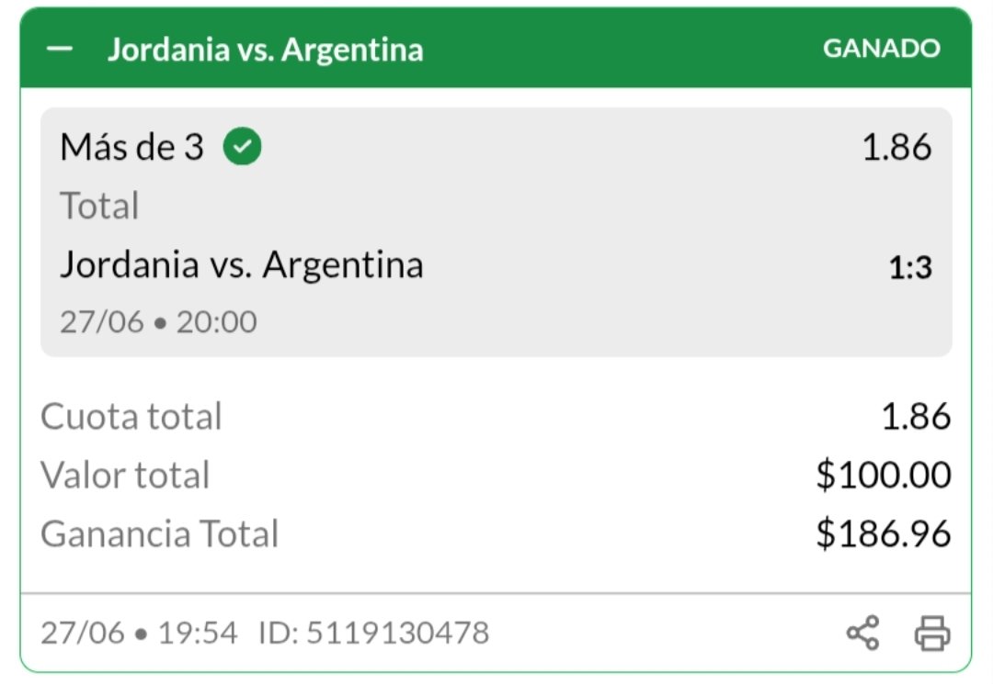This screenshot has width=993, height=684.
Task: Click the 27/06 19:54 placement timestamp
Action: [x=140, y=633]
